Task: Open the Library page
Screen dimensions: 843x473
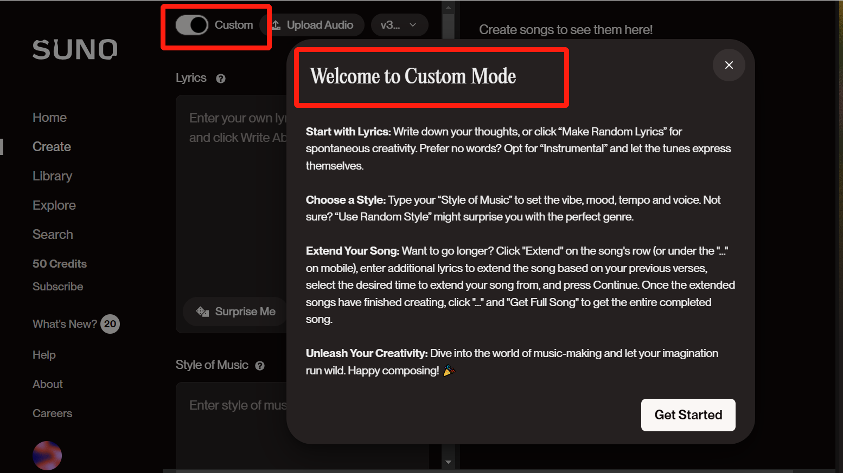Action: pos(52,176)
